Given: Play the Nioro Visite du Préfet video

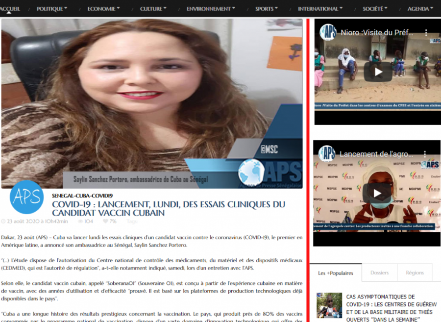Looking at the screenshot, I should [378, 72].
